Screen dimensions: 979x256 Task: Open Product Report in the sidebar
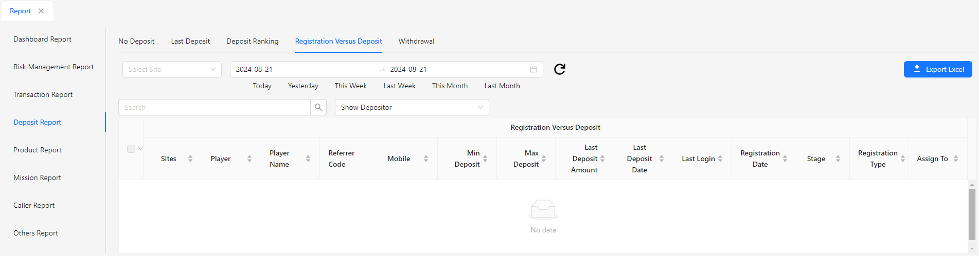[x=38, y=150]
